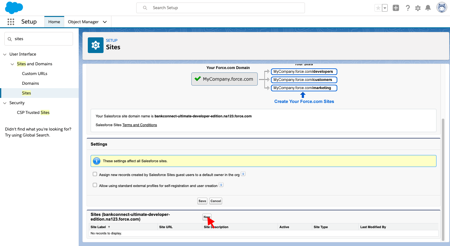
Task: Click the Favorites star icon
Action: click(x=378, y=8)
